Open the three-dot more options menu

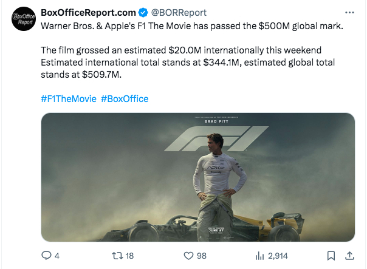pyautogui.click(x=349, y=12)
